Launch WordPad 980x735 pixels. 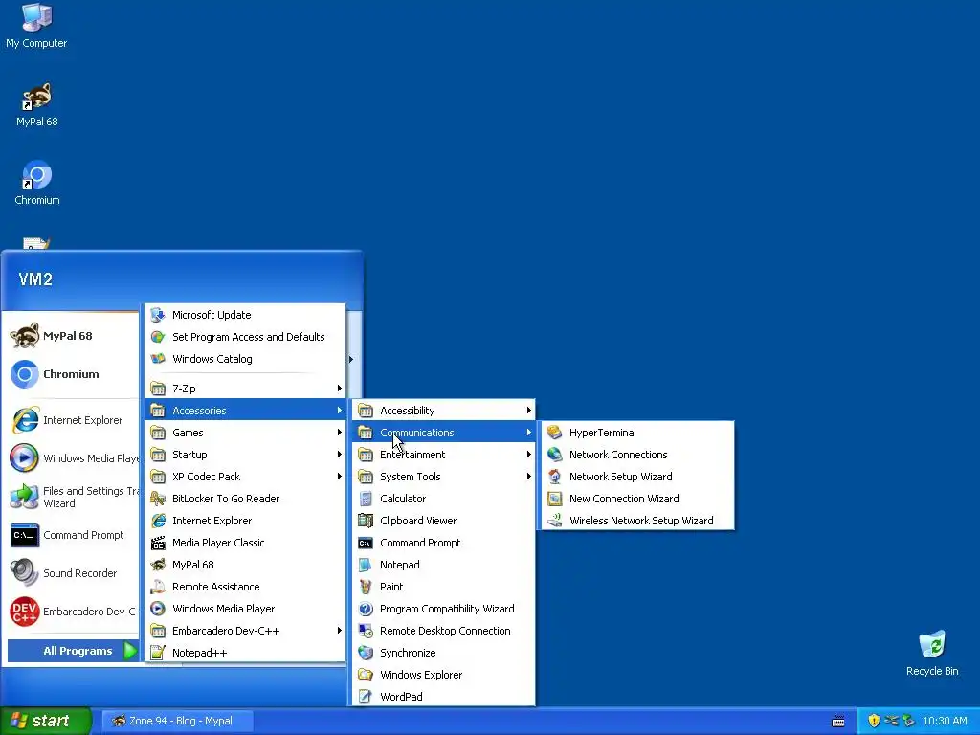pos(444,697)
